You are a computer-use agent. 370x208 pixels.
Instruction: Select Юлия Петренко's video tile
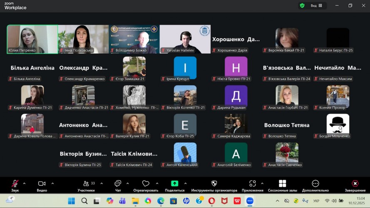click(32, 39)
